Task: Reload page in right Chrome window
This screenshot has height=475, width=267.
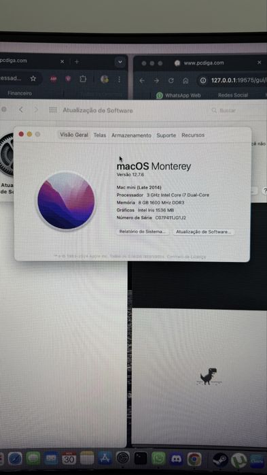Action: pyautogui.click(x=171, y=80)
